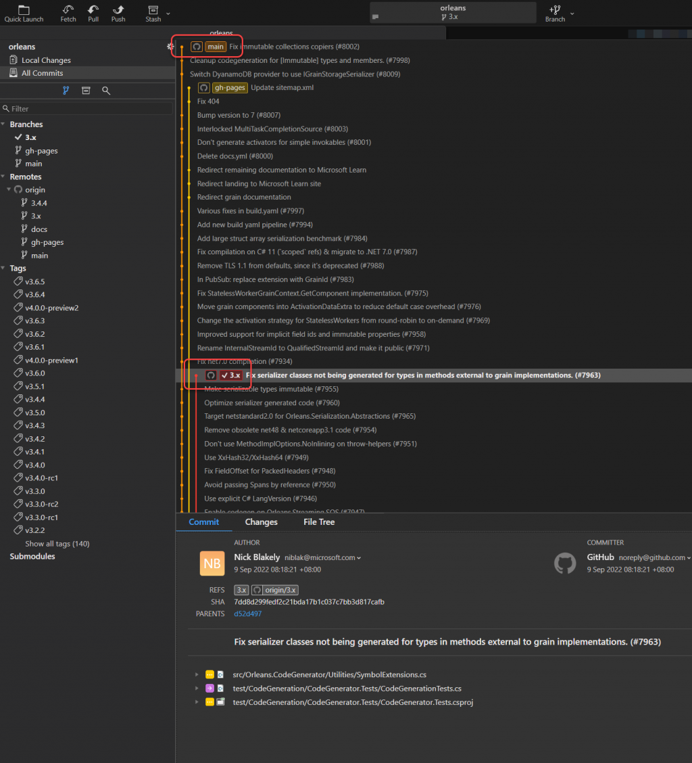The height and width of the screenshot is (763, 692).
Task: Expand CodeGenerationTests.cs file diff
Action: (197, 688)
